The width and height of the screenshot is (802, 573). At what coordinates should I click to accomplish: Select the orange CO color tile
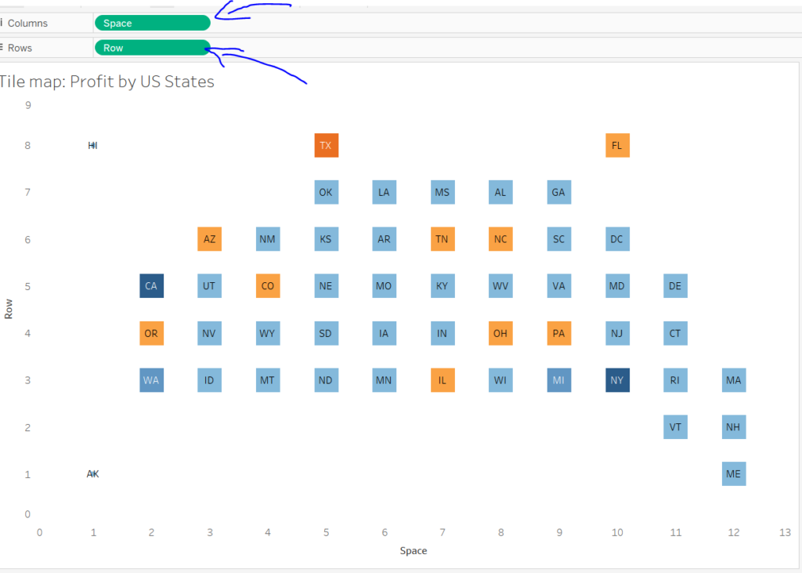267,286
